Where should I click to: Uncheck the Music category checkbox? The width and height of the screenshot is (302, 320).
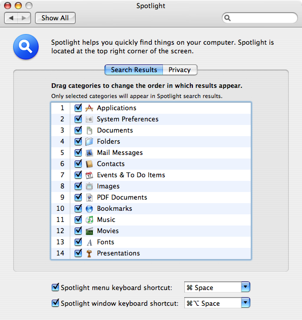[78, 219]
